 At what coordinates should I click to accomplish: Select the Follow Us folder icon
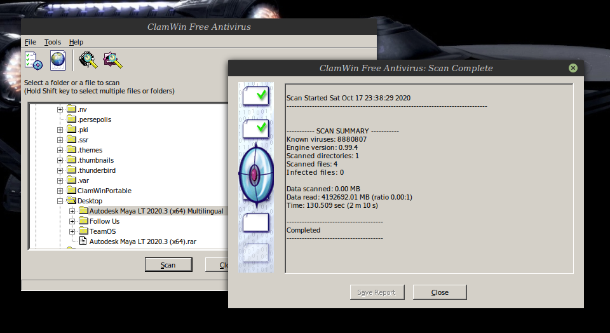point(83,220)
